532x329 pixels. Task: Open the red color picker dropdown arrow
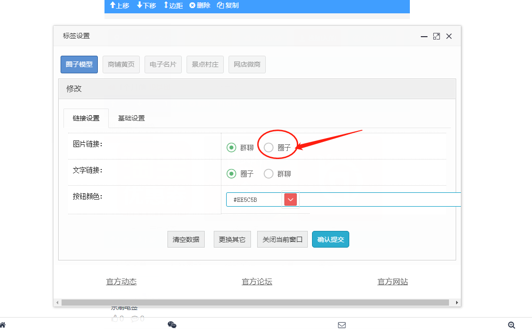[x=291, y=199]
